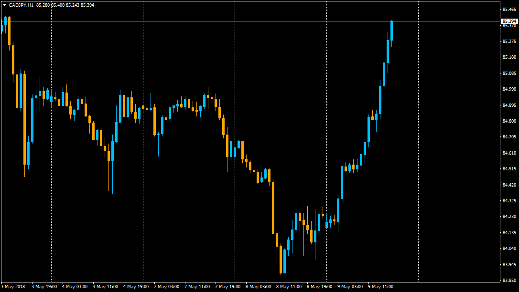Click the current price label 85.394
The height and width of the screenshot is (292, 519).
pos(509,21)
